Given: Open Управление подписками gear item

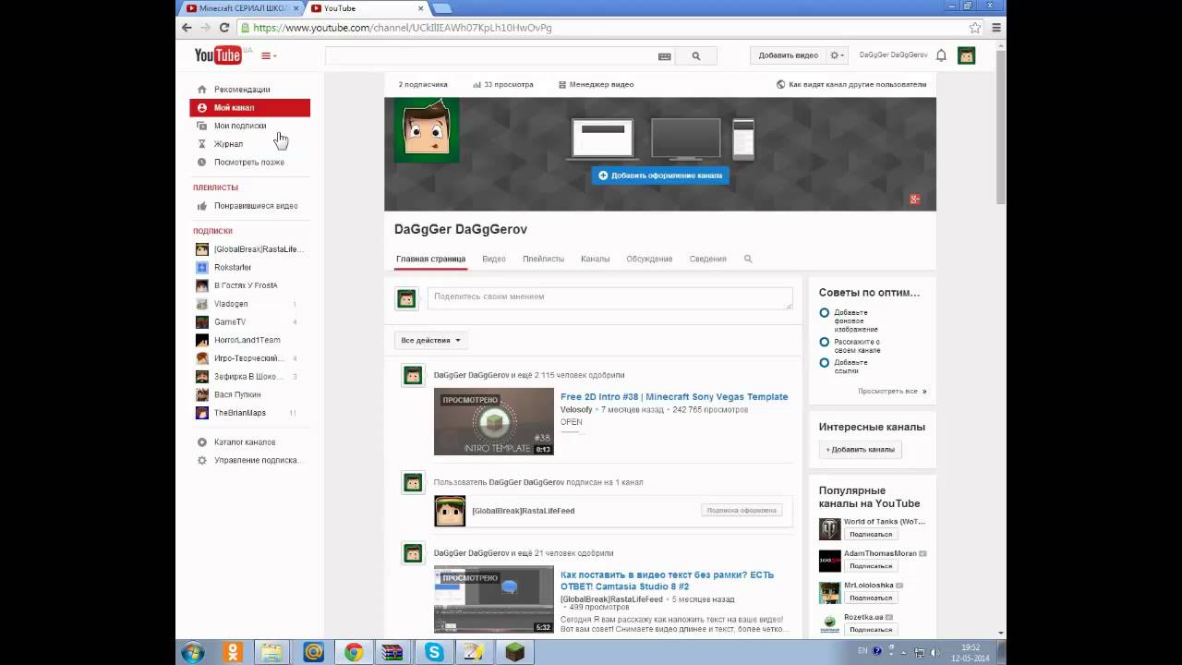Looking at the screenshot, I should 249,460.
